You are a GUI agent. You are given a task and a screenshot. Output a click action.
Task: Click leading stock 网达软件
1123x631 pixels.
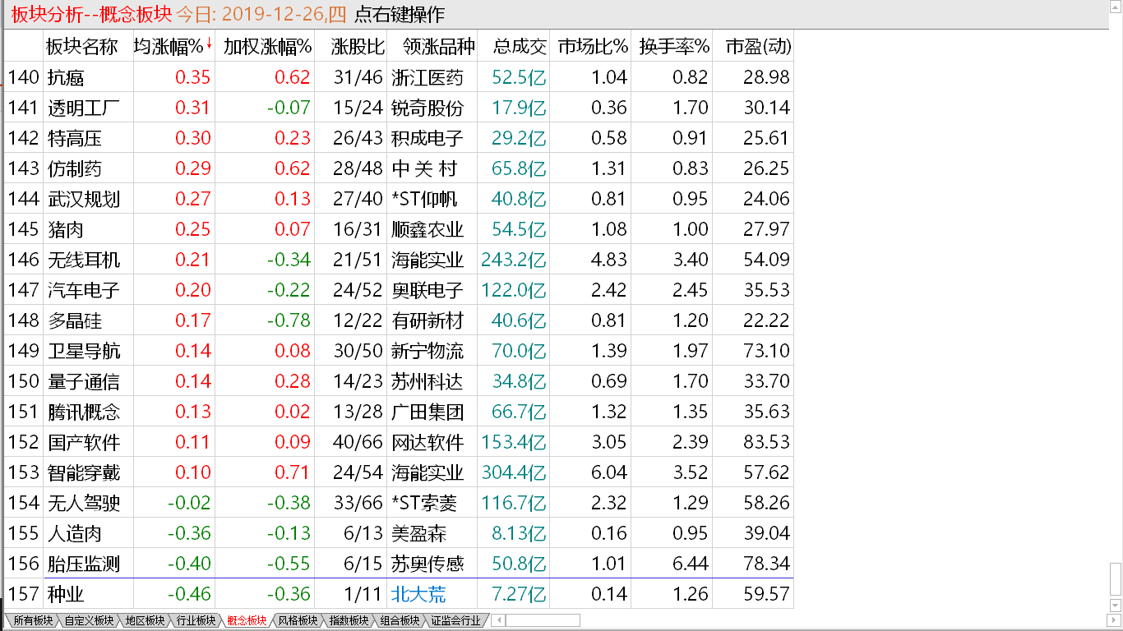coord(427,442)
